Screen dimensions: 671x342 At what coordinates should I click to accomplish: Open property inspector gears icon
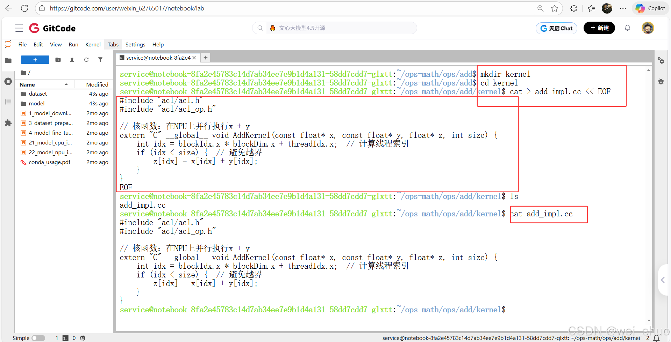[661, 60]
